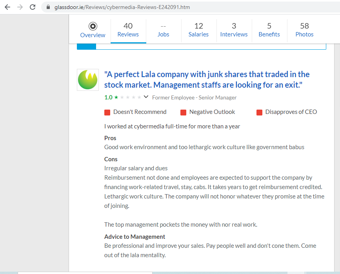Click 'Former Employee - Senior Manager' text
Viewport: 340px width, 274px height.
coord(194,97)
